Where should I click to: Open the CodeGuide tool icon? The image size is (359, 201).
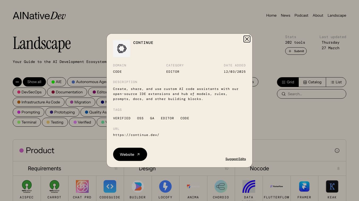[x=110, y=186]
